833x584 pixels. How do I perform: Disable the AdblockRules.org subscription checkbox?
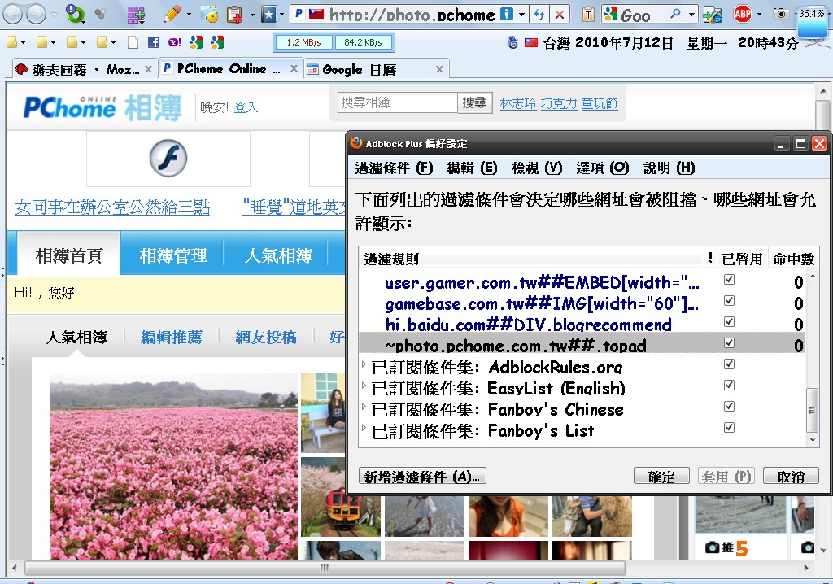coord(729,364)
